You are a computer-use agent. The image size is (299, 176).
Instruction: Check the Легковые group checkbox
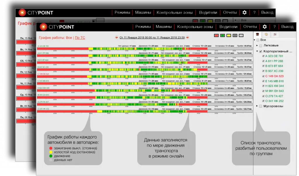coord(261,46)
